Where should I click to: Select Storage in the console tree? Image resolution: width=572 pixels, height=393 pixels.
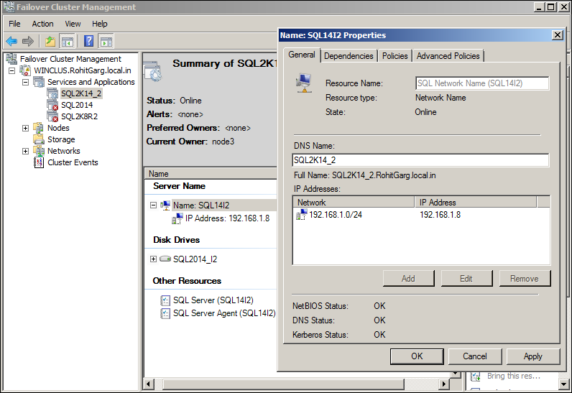click(61, 139)
